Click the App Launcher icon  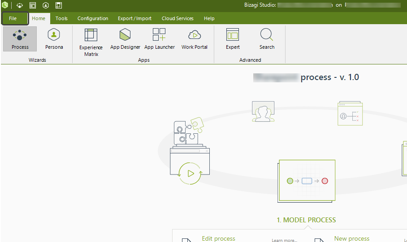pos(159,39)
